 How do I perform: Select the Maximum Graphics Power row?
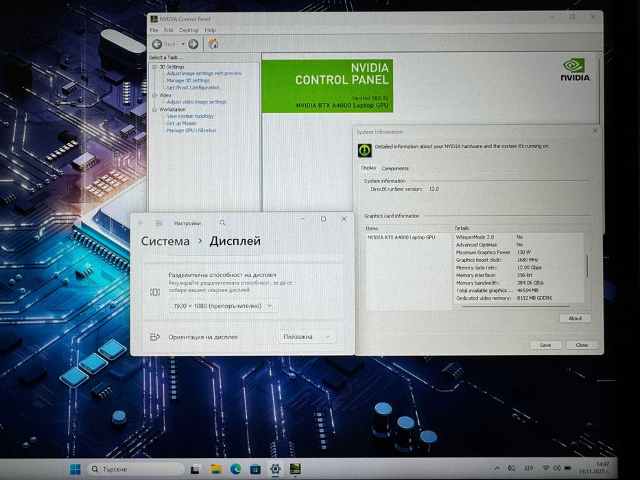coord(519,252)
